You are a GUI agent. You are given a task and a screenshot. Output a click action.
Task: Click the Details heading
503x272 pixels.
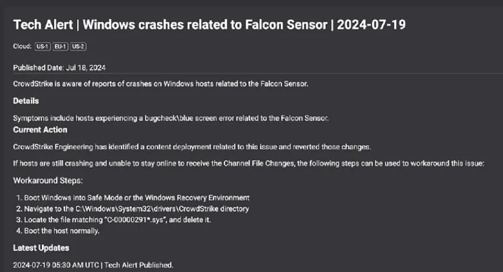point(26,101)
